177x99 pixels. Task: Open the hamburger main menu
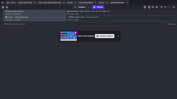point(3,3)
